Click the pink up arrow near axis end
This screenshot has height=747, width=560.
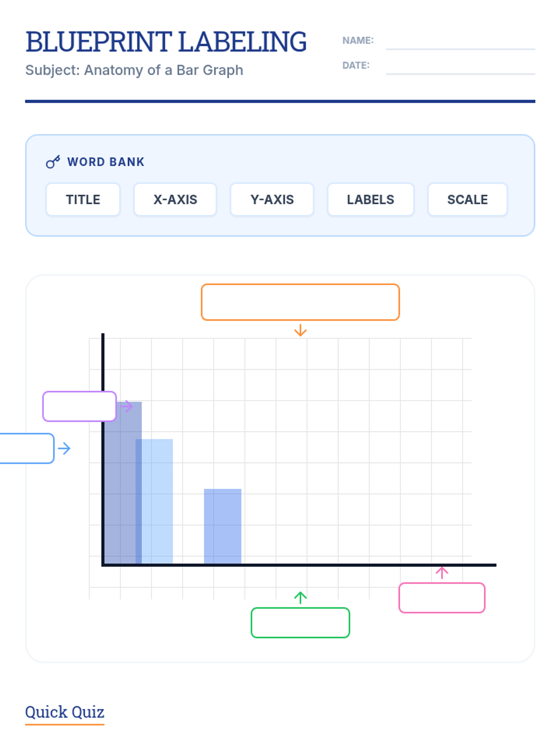click(x=442, y=572)
